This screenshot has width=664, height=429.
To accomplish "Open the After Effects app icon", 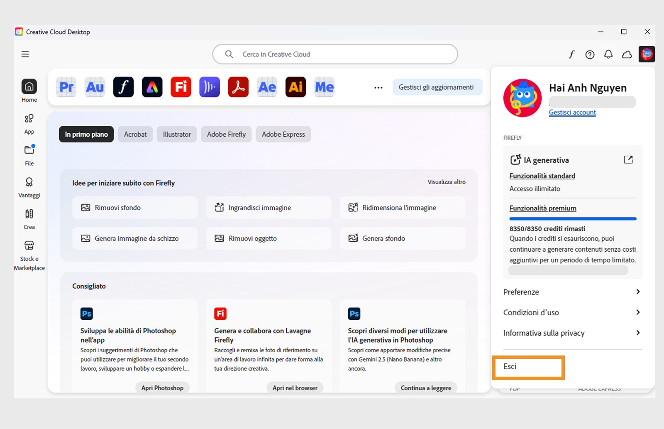I will coord(267,87).
